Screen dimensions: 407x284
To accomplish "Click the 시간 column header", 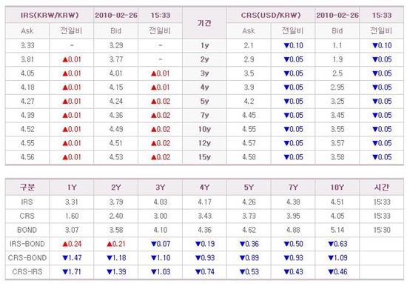I will (382, 188).
